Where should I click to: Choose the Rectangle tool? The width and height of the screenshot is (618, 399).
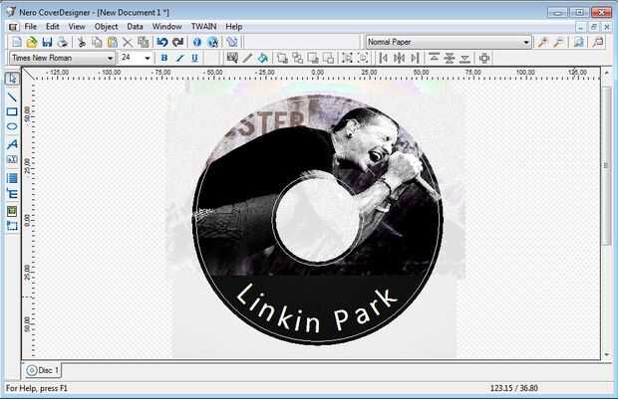[x=12, y=111]
